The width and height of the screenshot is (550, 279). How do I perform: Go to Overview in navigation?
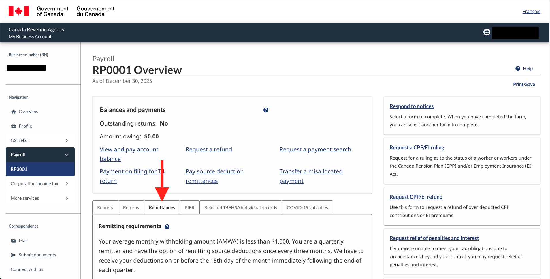coord(29,112)
